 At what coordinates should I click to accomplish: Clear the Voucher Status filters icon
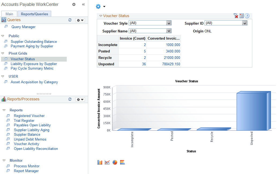point(236,16)
